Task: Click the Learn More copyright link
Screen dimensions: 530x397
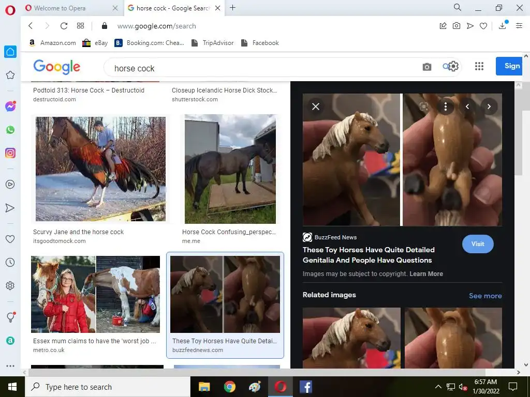Action: point(426,274)
